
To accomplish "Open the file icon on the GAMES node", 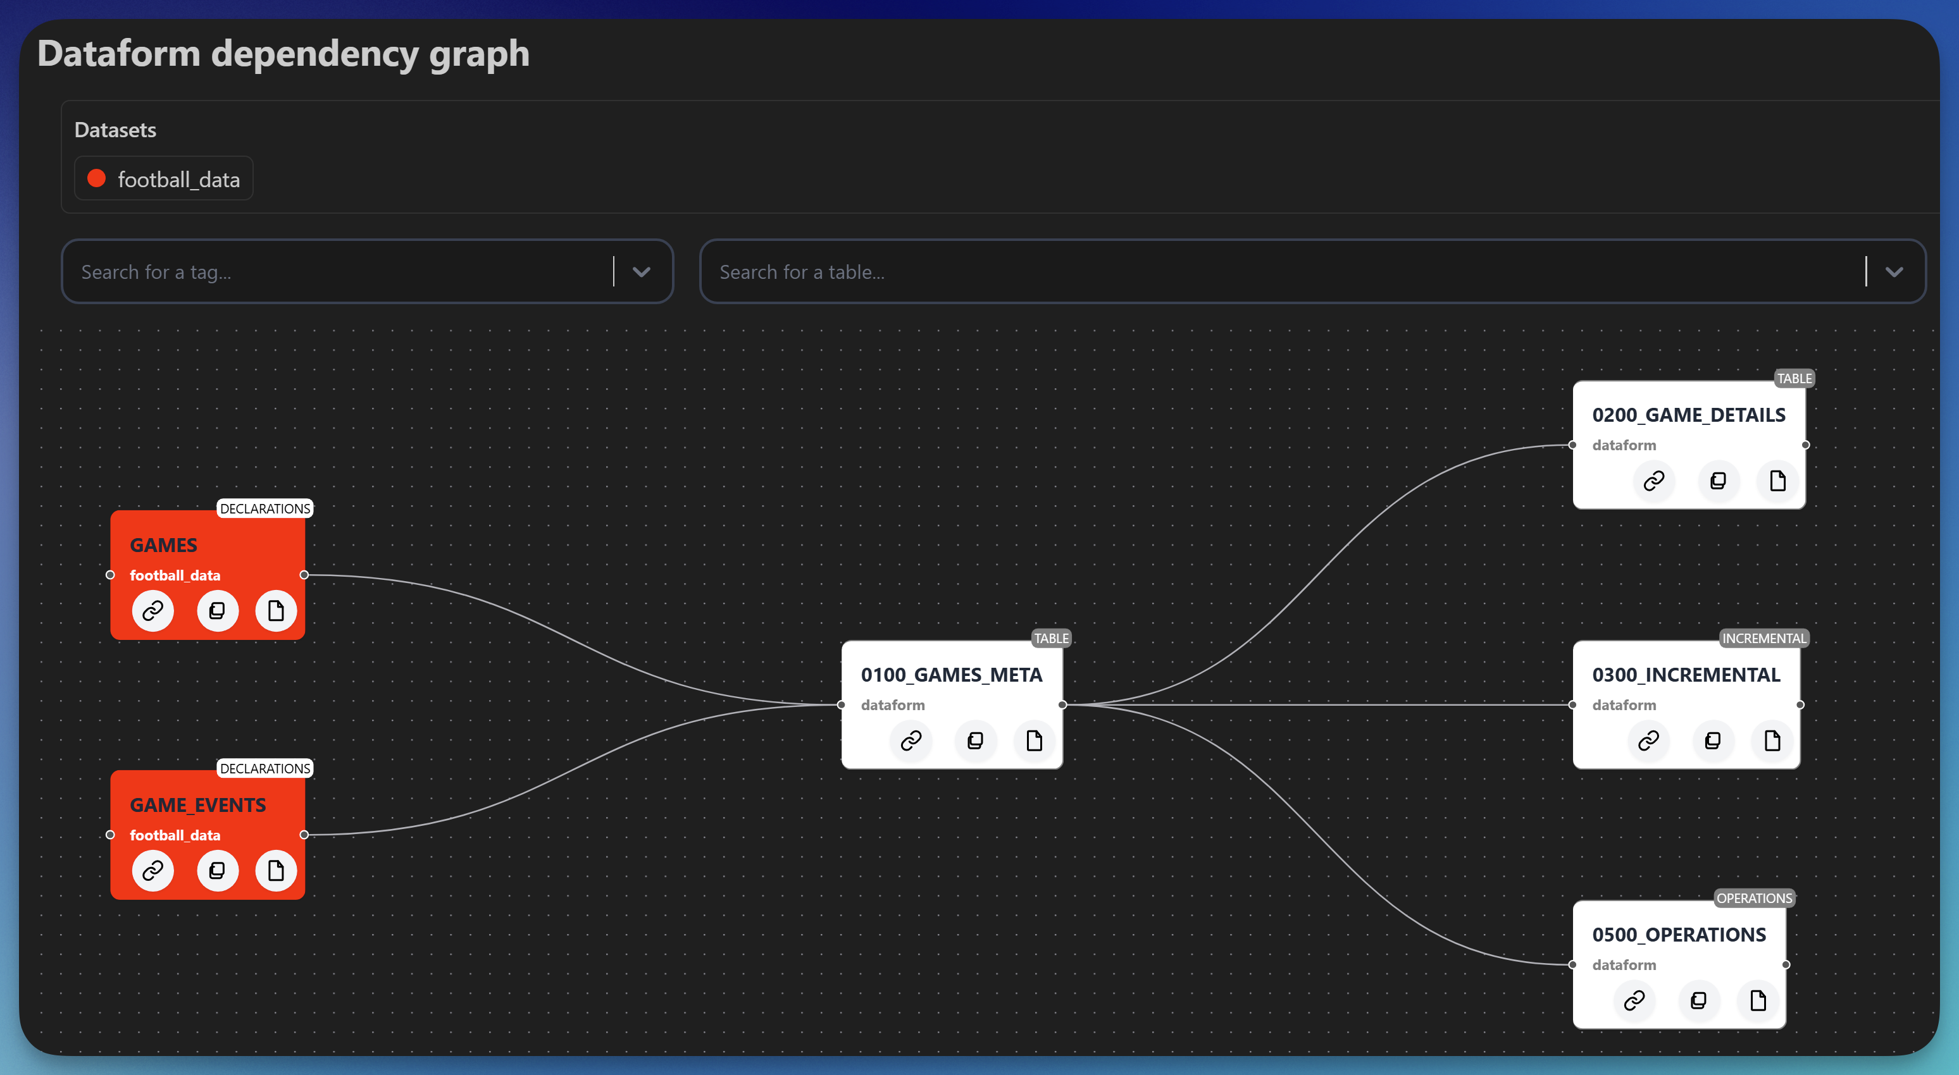I will 275,610.
